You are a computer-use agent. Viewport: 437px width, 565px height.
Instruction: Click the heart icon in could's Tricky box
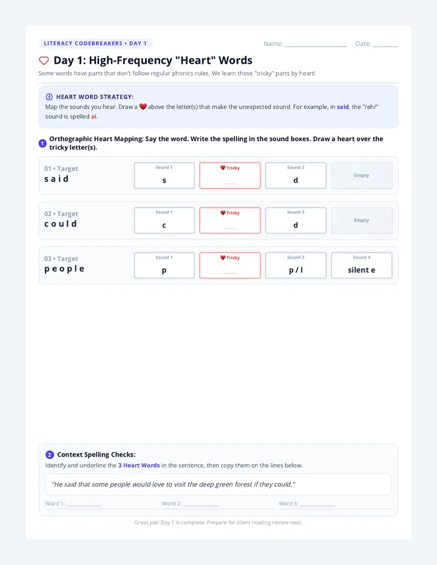(x=223, y=213)
